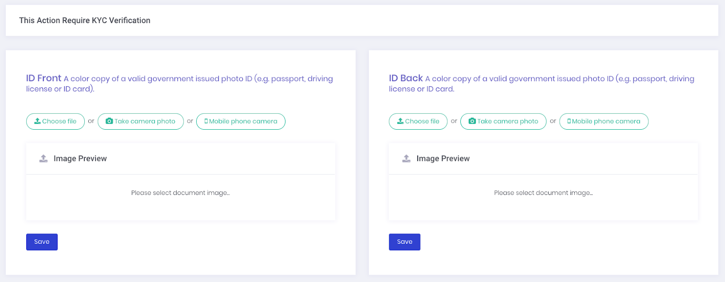Click the ID Front image preview placeholder text
725x282 pixels.
180,193
